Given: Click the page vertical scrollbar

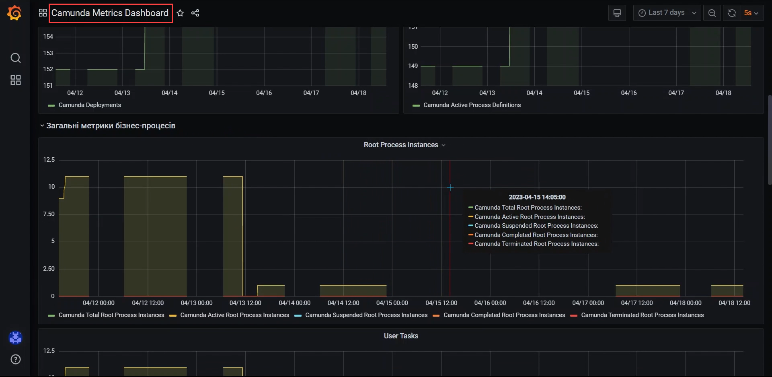Looking at the screenshot, I should pos(770,140).
